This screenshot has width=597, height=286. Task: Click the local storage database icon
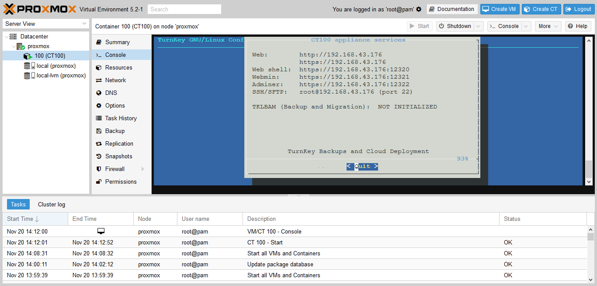click(x=27, y=66)
